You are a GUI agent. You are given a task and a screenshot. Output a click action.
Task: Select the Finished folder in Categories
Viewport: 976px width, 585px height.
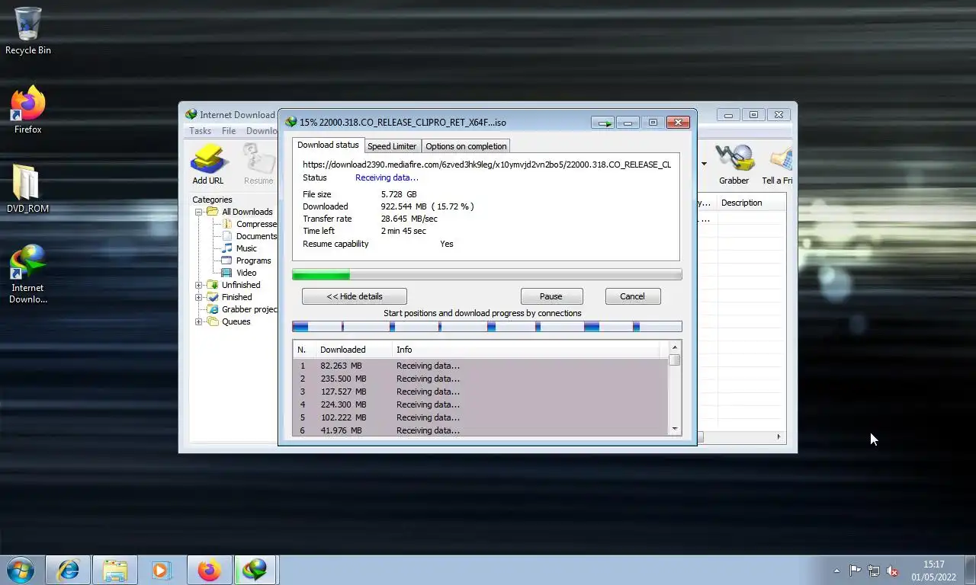click(230, 297)
